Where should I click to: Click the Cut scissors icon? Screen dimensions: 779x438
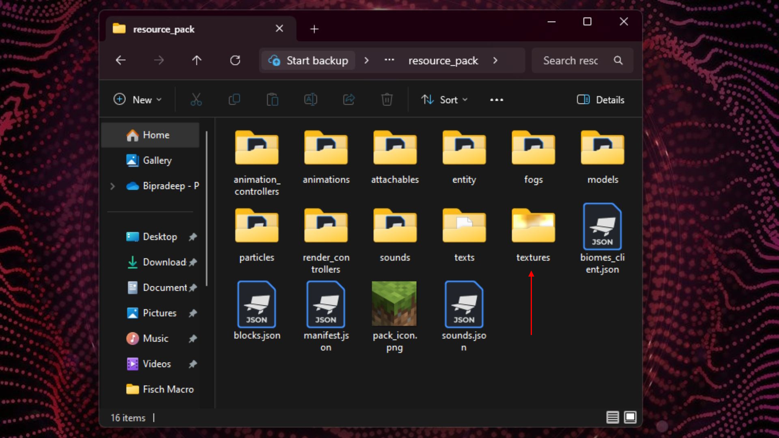pyautogui.click(x=196, y=99)
